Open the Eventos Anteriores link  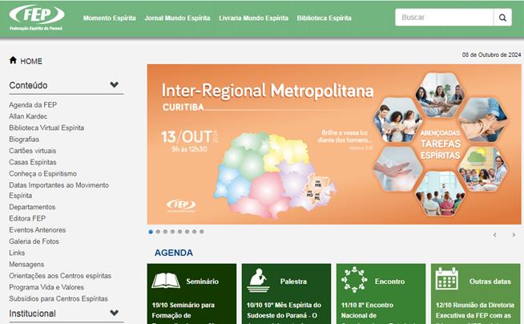pos(38,230)
